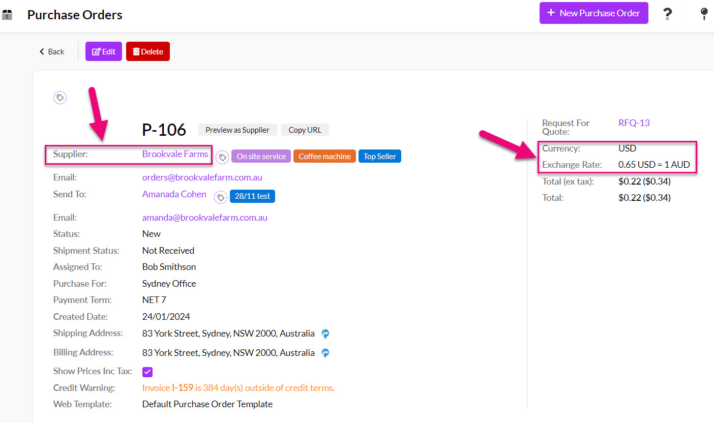The height and width of the screenshot is (423, 714).
Task: Click the Not Received shipment status
Action: click(168, 251)
